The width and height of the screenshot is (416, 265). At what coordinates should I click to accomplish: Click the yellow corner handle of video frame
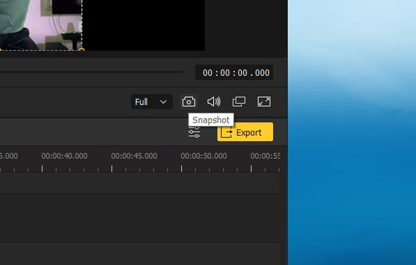(x=81, y=50)
